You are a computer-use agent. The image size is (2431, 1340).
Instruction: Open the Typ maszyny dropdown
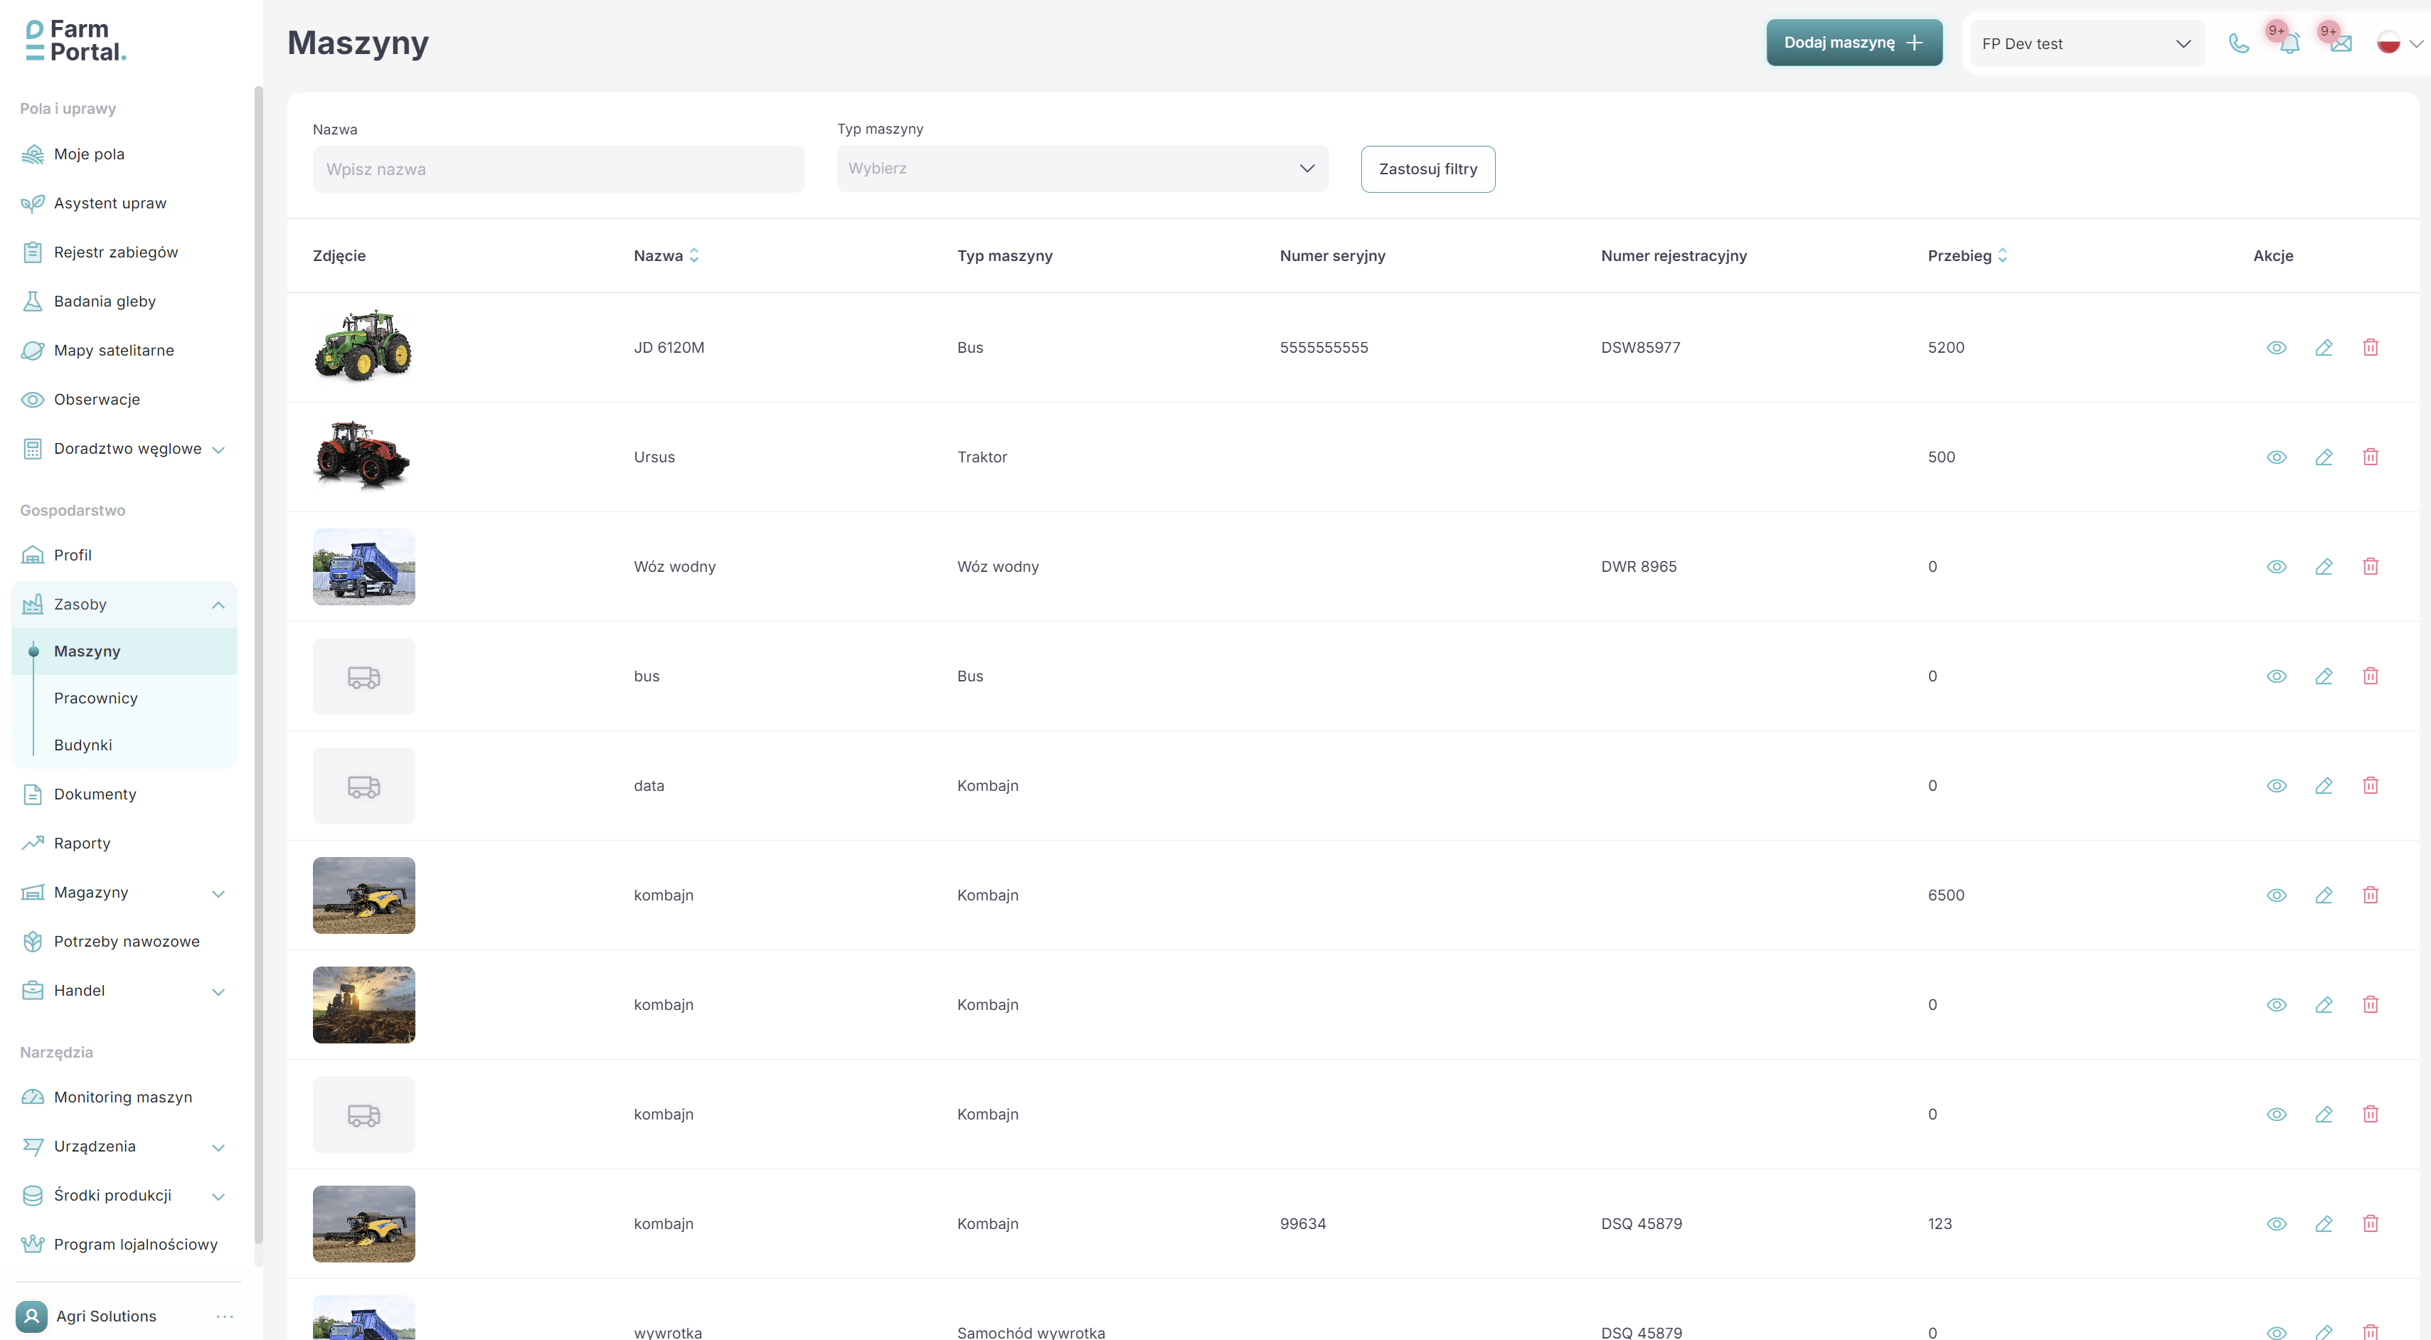[x=1082, y=168]
